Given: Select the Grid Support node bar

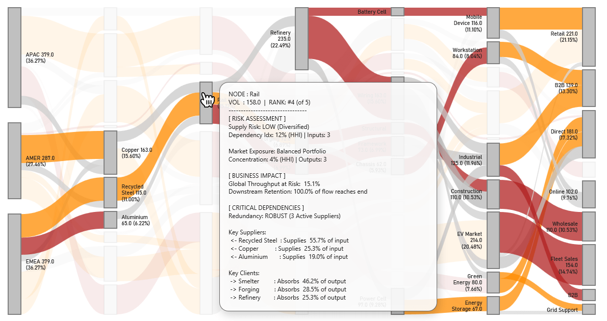Looking at the screenshot, I should pos(589,309).
